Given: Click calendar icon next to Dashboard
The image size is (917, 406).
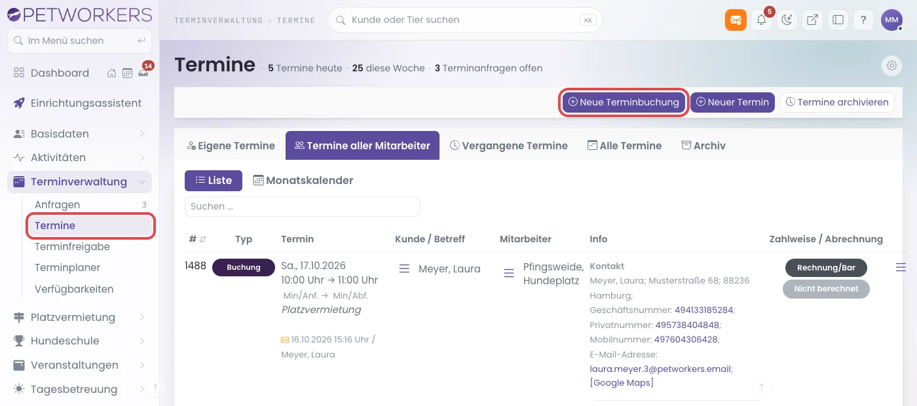Looking at the screenshot, I should coord(128,73).
